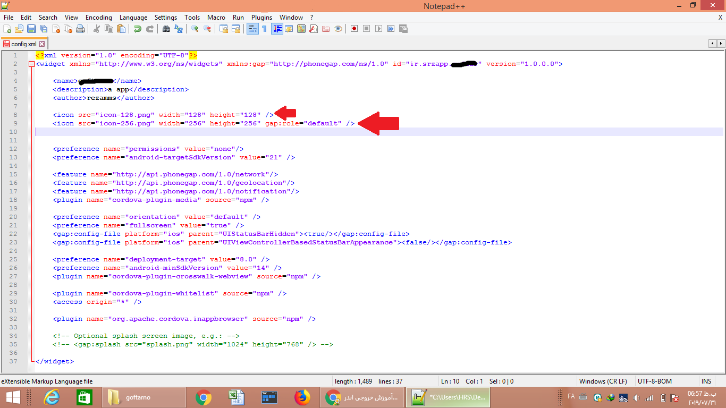This screenshot has height=408, width=726.
Task: Click the Cut scissors icon
Action: tap(97, 29)
